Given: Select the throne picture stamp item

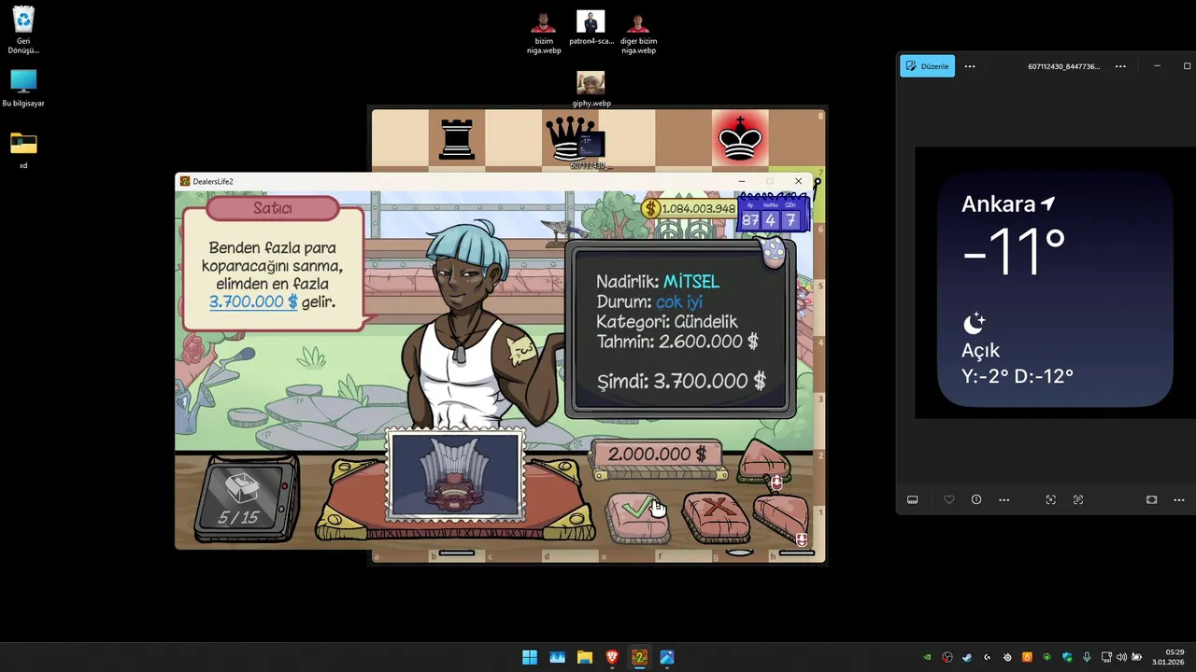Looking at the screenshot, I should [x=456, y=475].
